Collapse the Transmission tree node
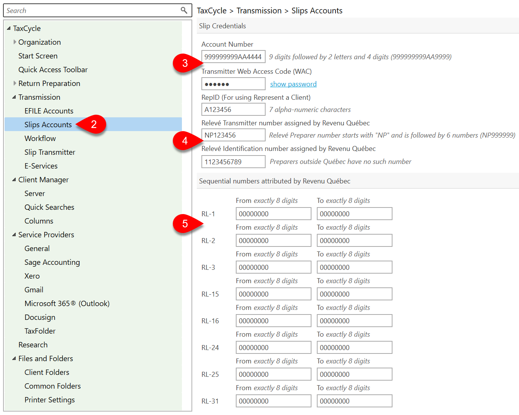The height and width of the screenshot is (415, 519). point(14,97)
